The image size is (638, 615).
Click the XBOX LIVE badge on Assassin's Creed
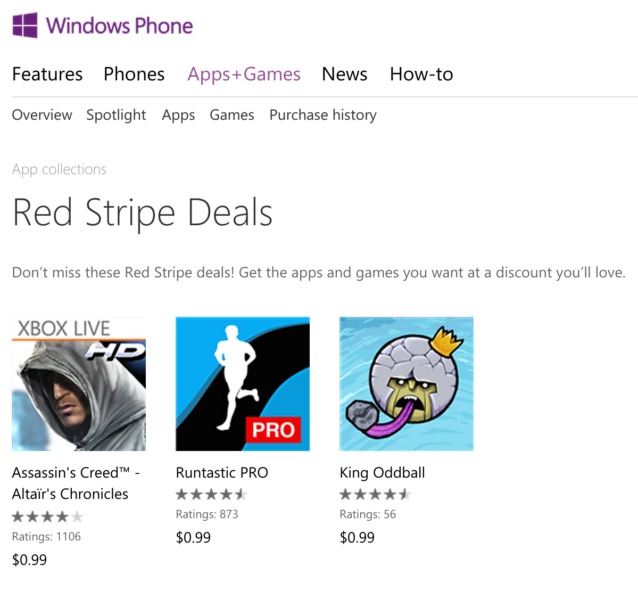(63, 327)
